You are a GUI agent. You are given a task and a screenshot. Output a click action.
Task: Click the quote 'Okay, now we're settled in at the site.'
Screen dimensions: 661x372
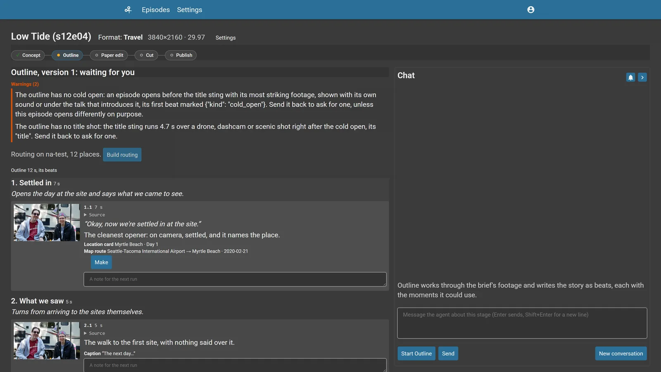(143, 224)
